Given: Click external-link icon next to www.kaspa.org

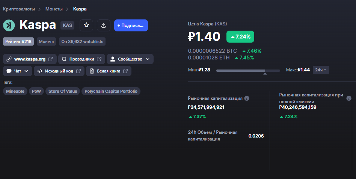Looking at the screenshot, I should coord(51,59).
